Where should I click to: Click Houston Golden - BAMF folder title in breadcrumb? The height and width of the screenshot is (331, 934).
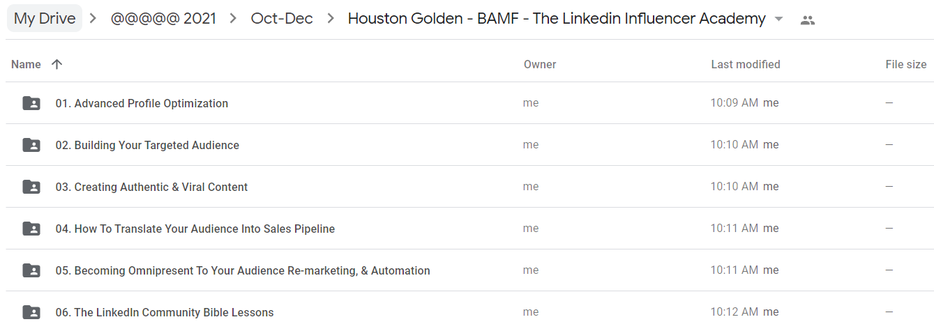tap(556, 19)
